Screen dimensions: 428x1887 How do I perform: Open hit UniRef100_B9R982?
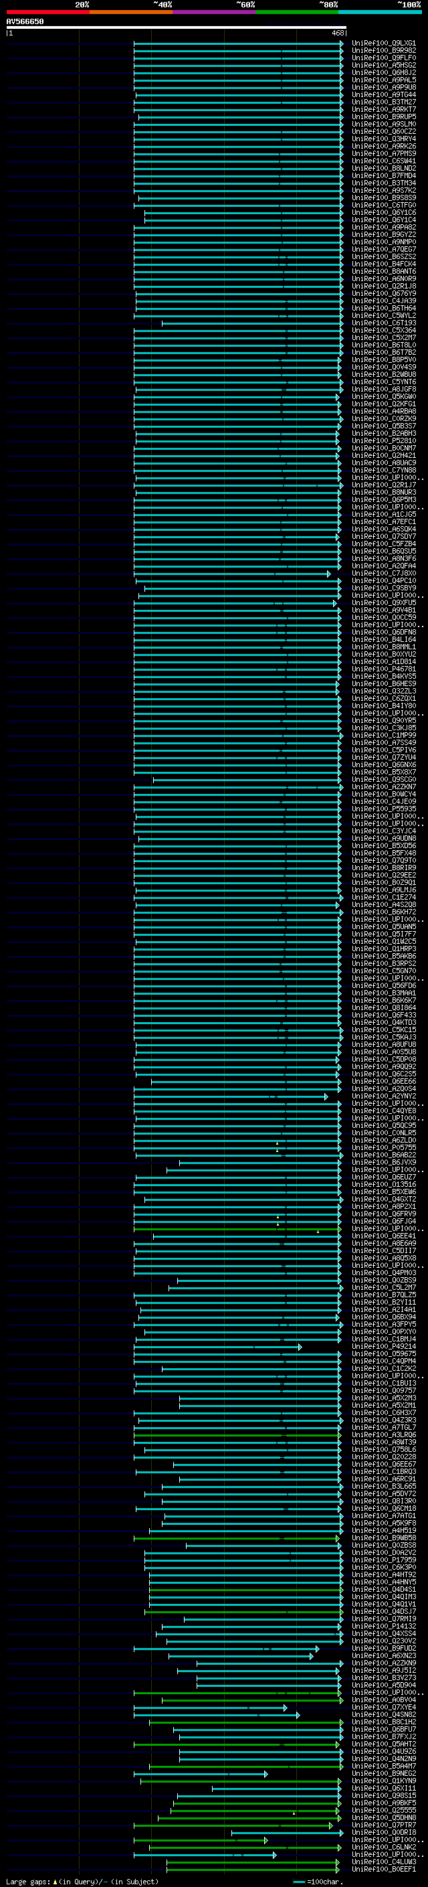point(384,51)
